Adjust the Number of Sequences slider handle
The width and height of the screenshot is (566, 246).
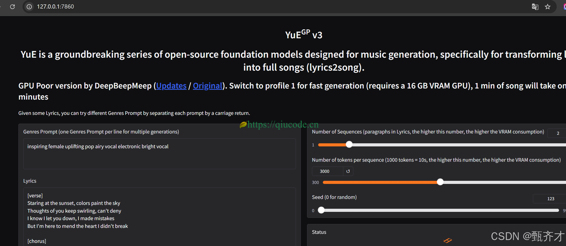[349, 145]
